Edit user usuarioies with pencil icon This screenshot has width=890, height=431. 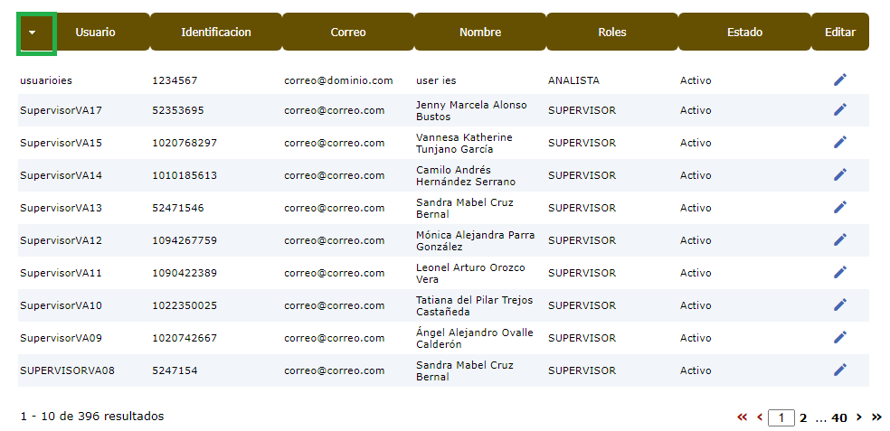click(840, 80)
